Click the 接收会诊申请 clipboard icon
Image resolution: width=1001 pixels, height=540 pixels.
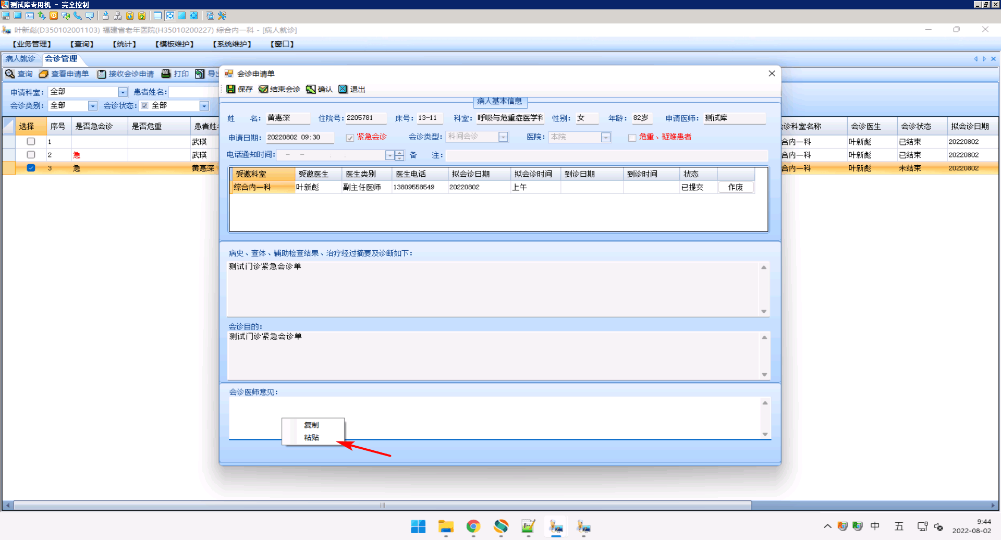[102, 74]
